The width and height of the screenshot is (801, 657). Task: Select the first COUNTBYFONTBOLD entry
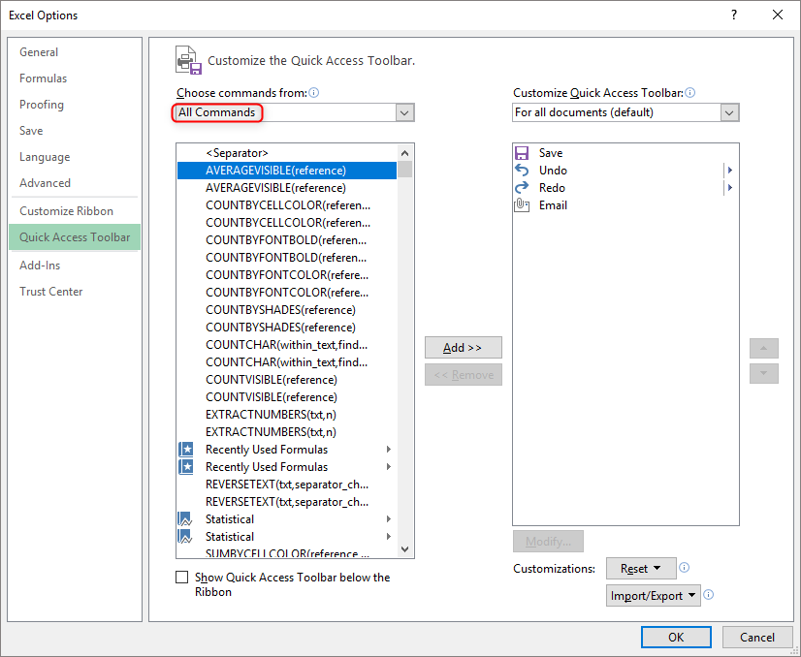pos(287,240)
